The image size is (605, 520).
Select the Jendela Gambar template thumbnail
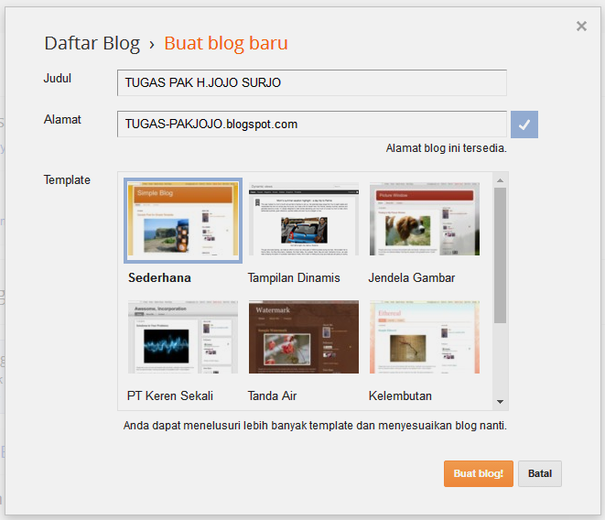pyautogui.click(x=425, y=219)
